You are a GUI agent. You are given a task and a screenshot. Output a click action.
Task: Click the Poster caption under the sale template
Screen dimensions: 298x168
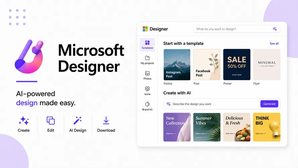(227, 83)
